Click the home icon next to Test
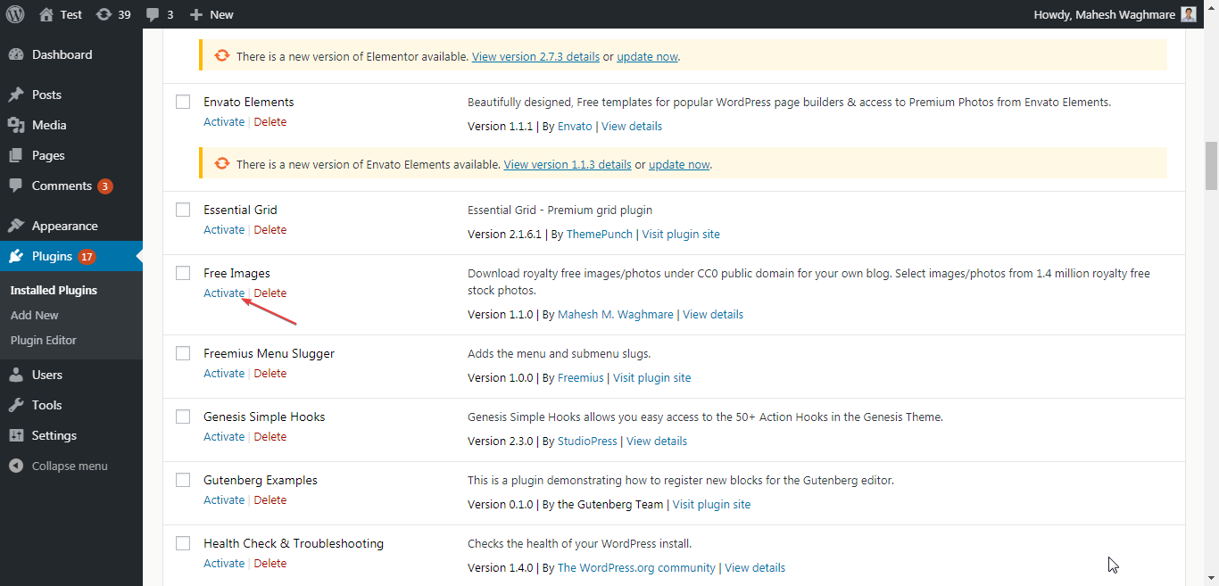The image size is (1219, 586). click(x=46, y=14)
